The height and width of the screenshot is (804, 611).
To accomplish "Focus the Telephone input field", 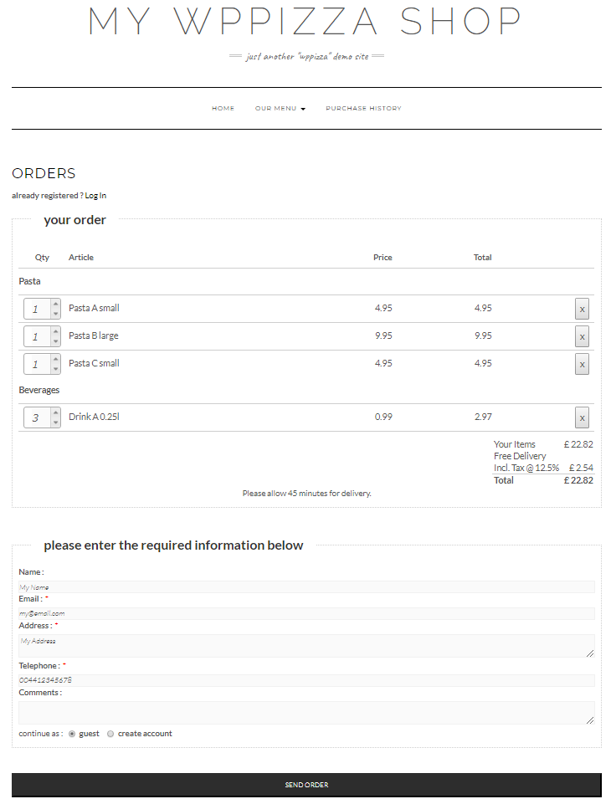I will (x=306, y=680).
